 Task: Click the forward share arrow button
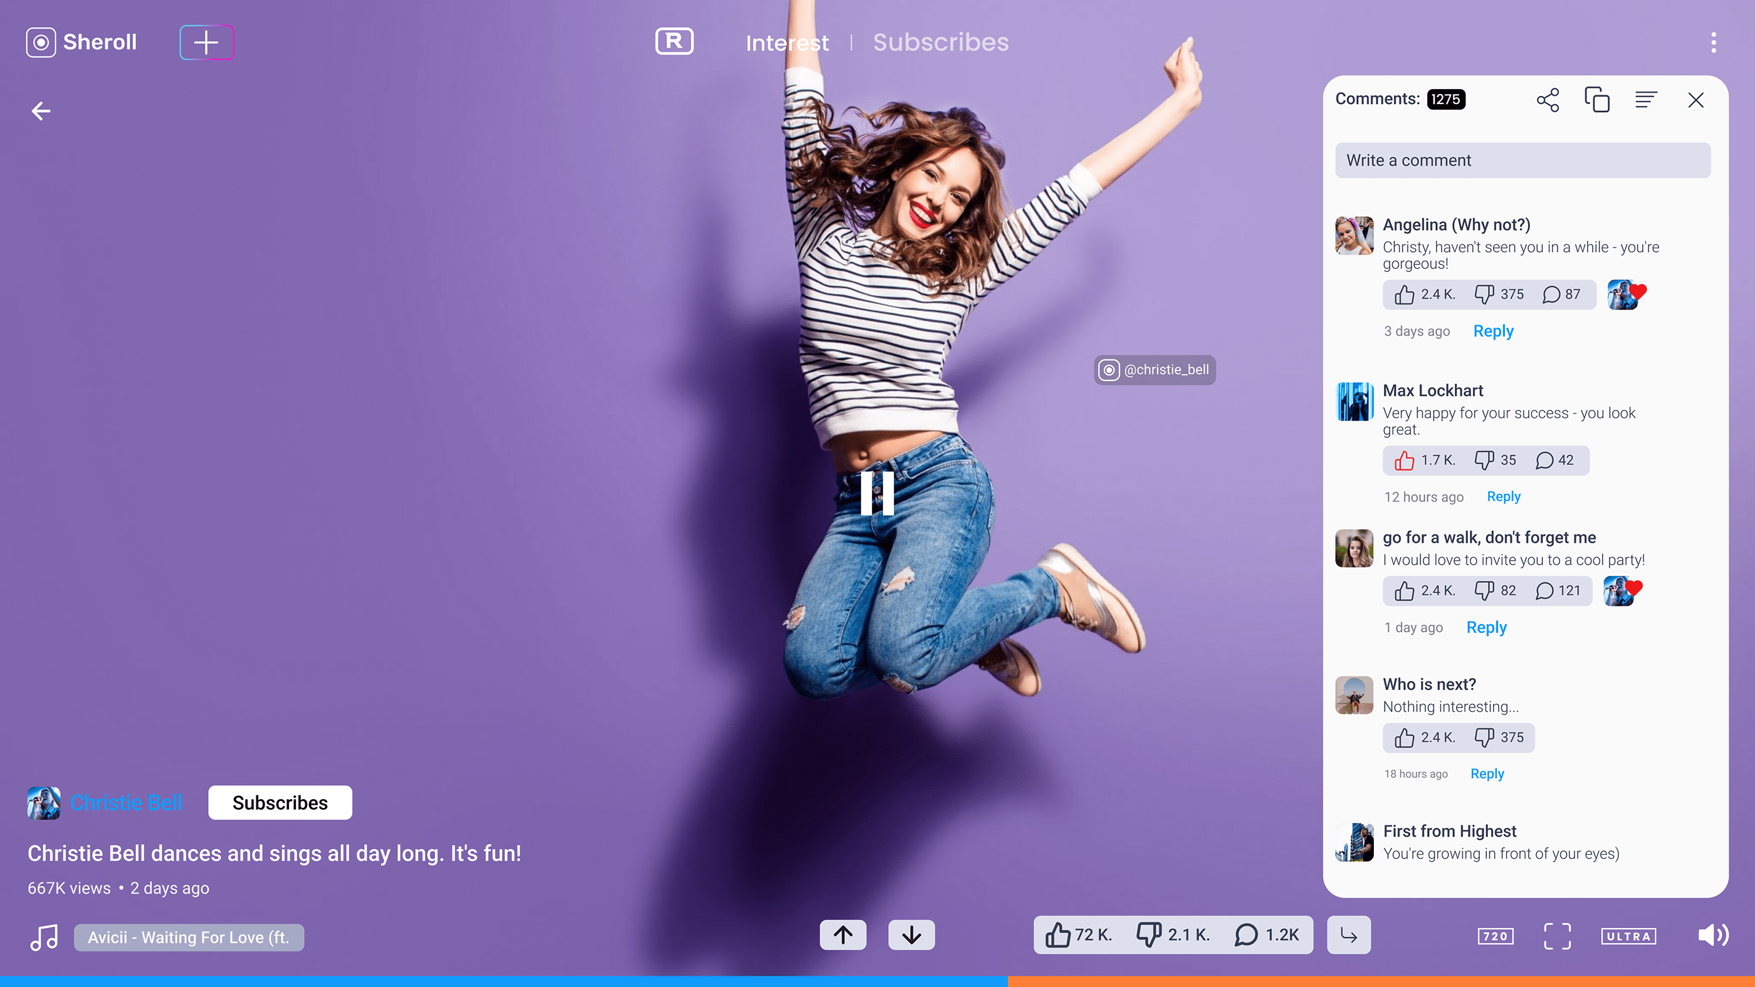point(1348,934)
